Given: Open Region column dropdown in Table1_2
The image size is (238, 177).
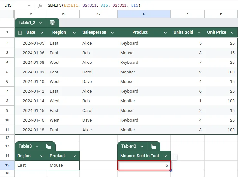Looking at the screenshot, I should (74, 32).
